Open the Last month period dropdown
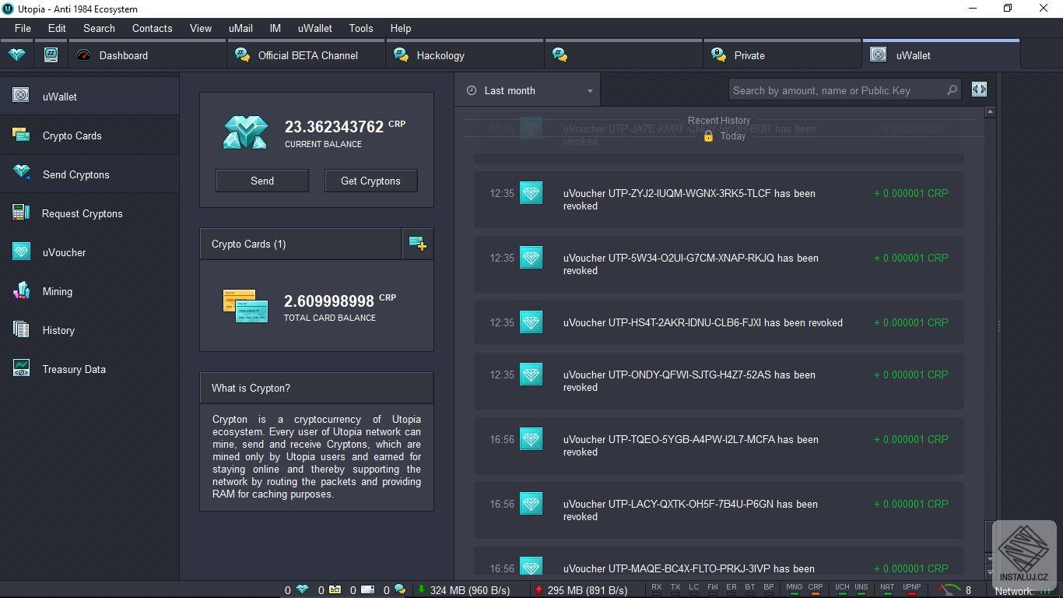This screenshot has height=598, width=1063. (x=528, y=90)
